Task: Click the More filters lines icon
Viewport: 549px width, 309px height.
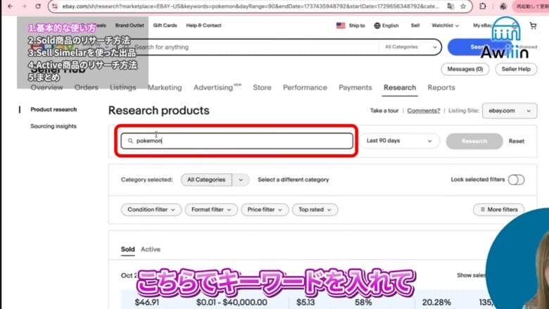Action: [x=483, y=209]
